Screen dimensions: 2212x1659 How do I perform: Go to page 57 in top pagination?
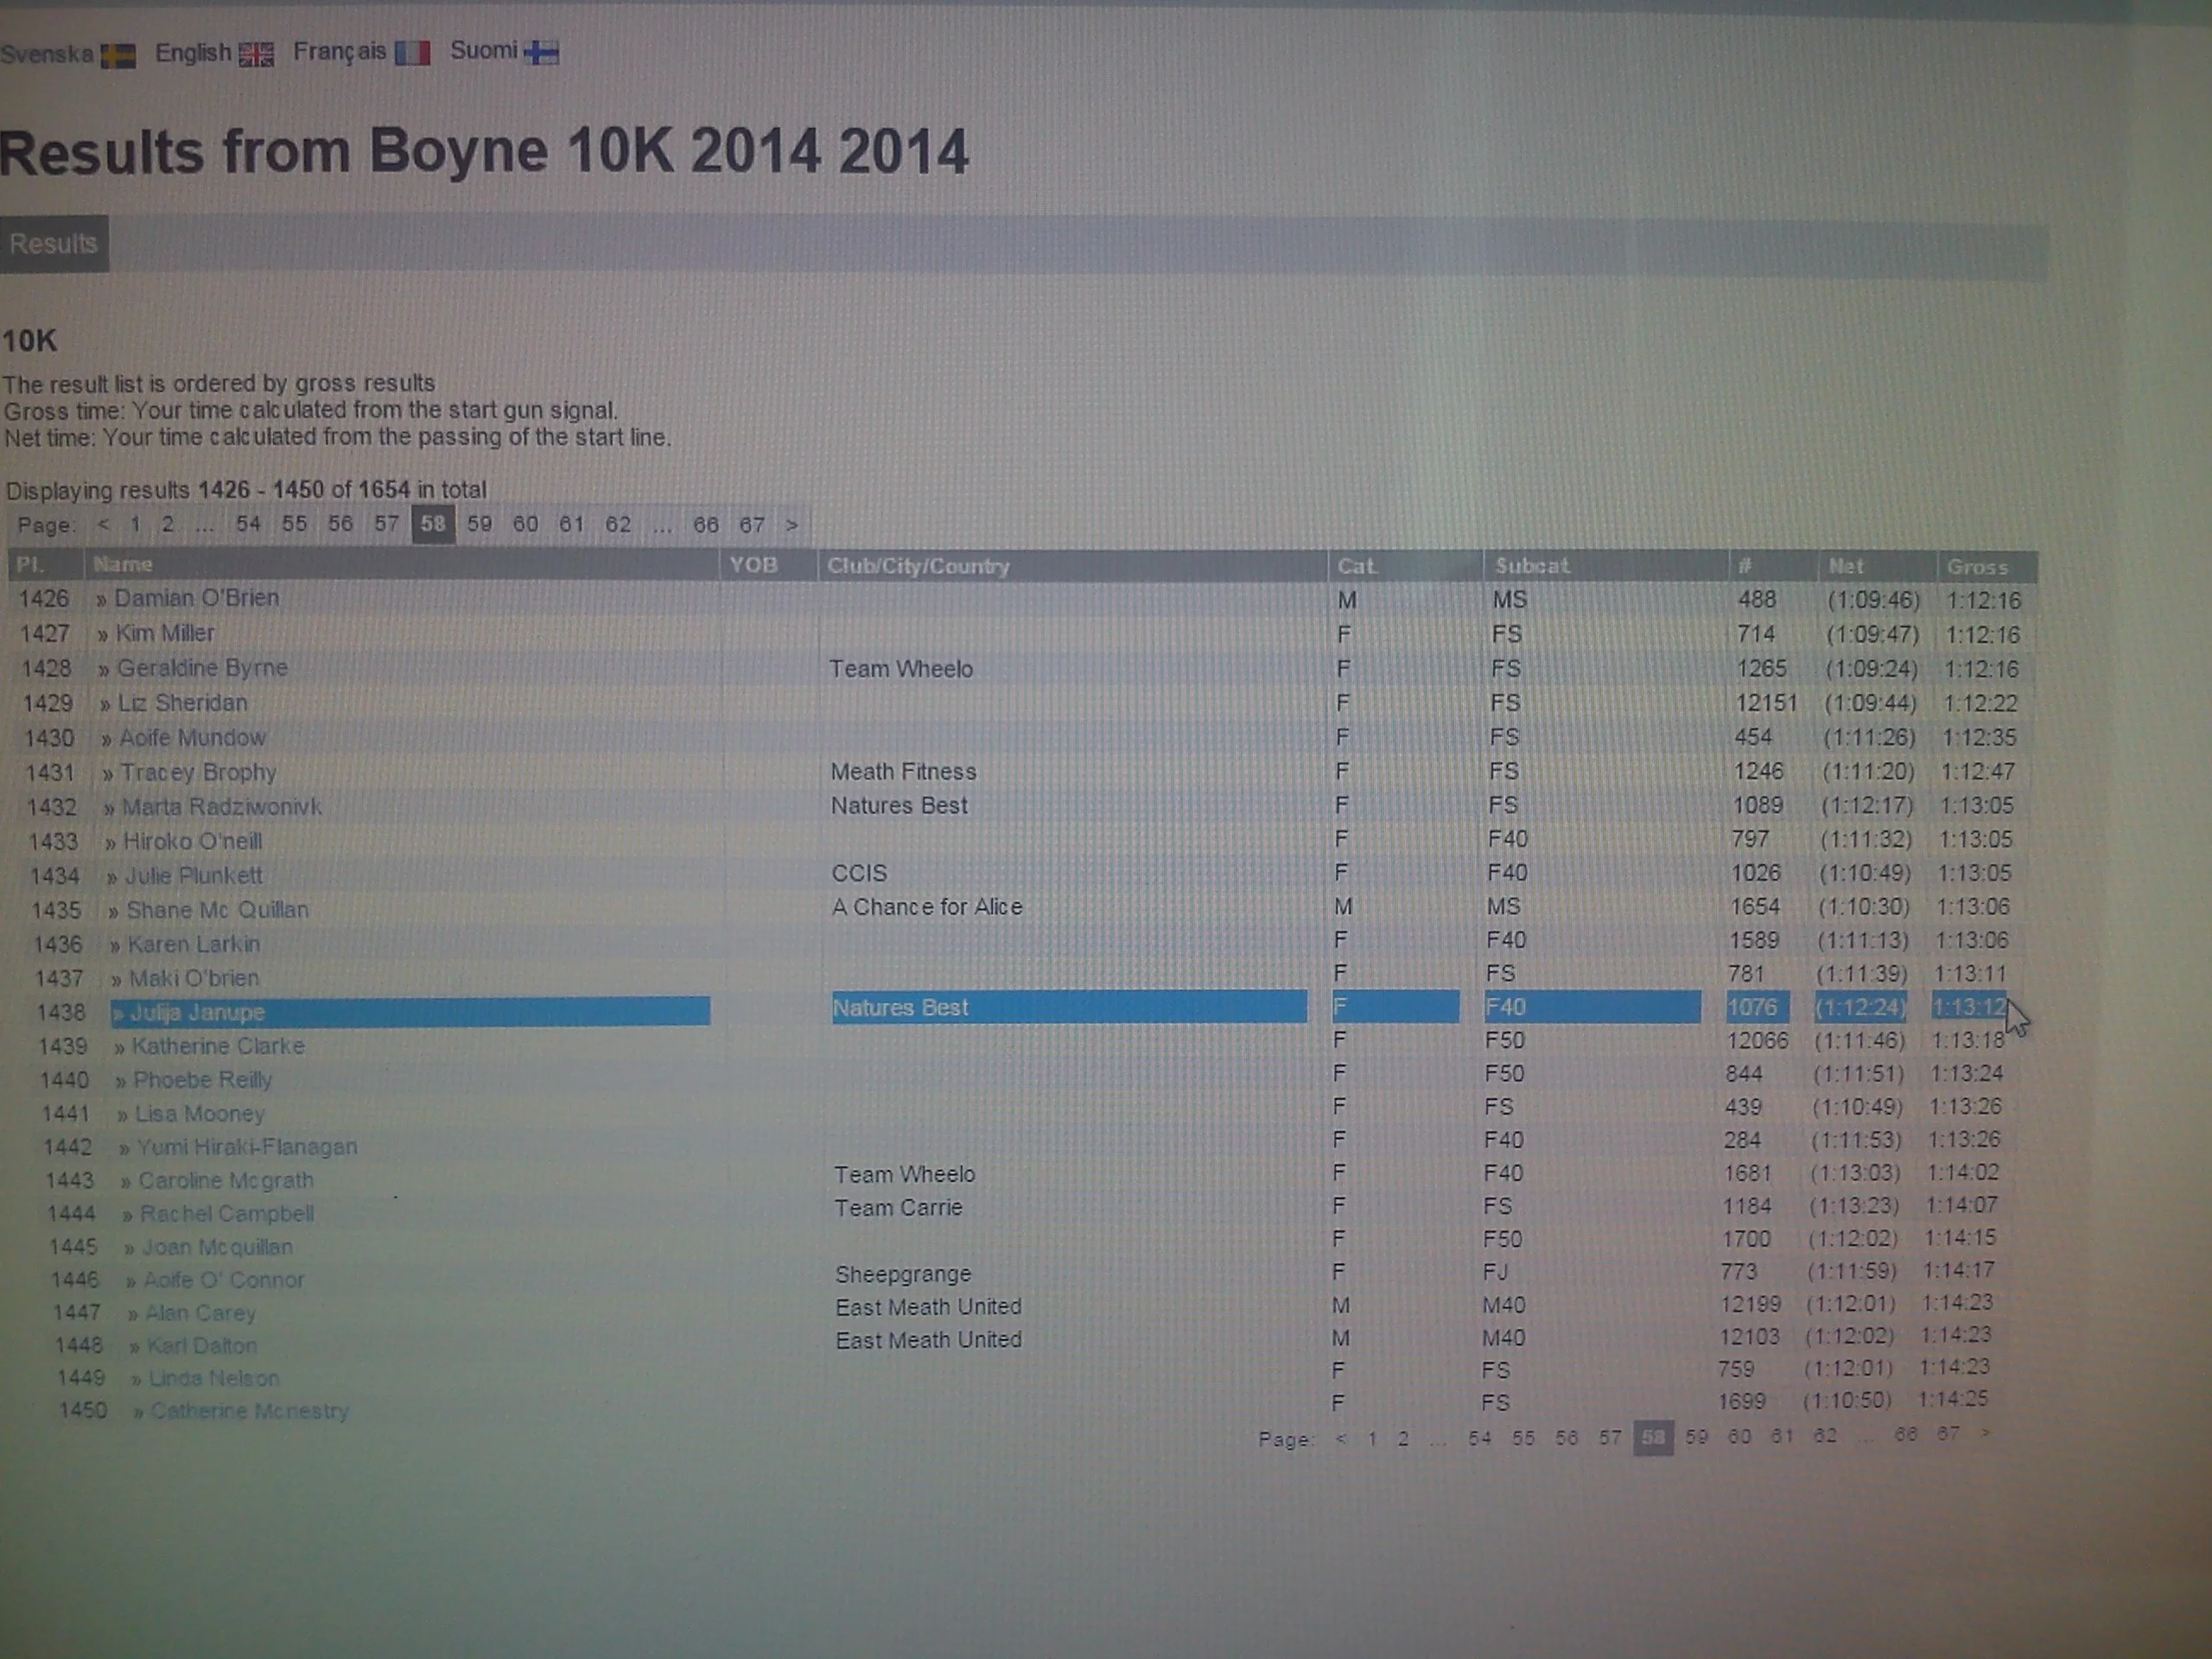pyautogui.click(x=386, y=524)
